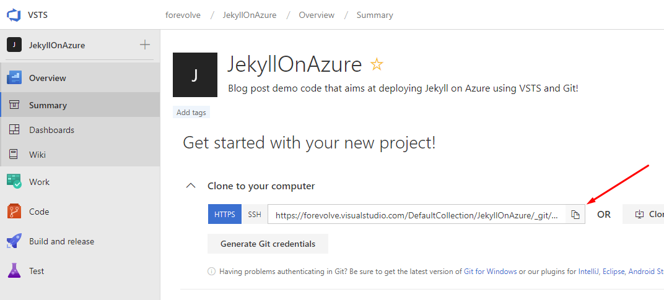Image resolution: width=664 pixels, height=300 pixels.
Task: Click 'Clone to your computer' heading text
Action: point(261,186)
